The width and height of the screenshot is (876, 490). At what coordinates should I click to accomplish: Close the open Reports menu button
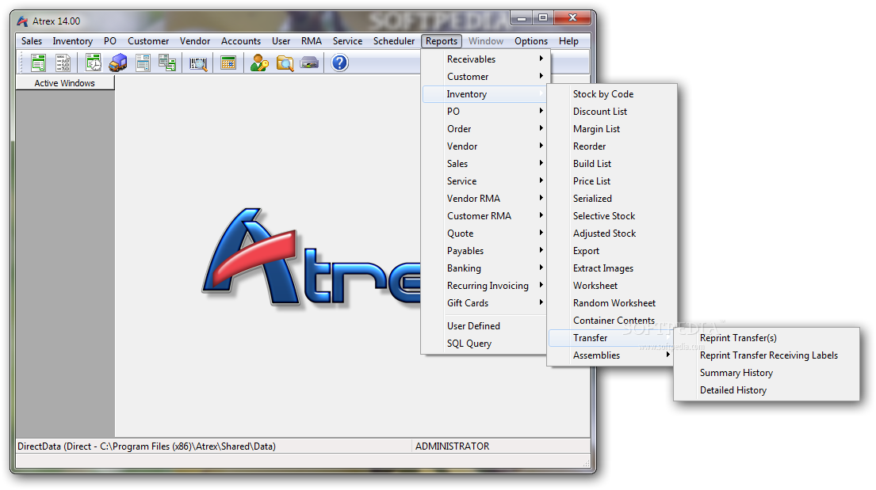pyautogui.click(x=442, y=41)
